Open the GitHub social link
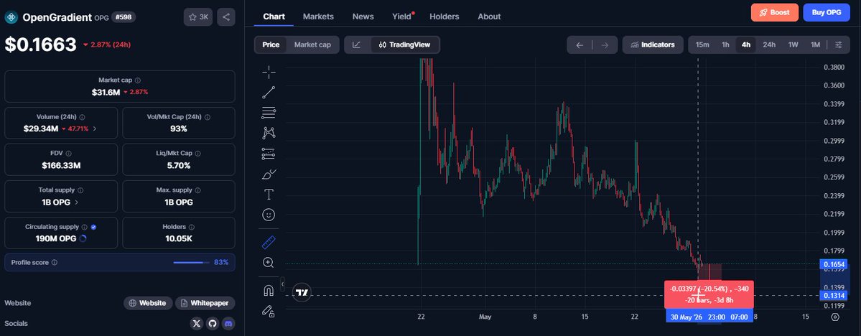Image resolution: width=861 pixels, height=336 pixels. point(213,323)
